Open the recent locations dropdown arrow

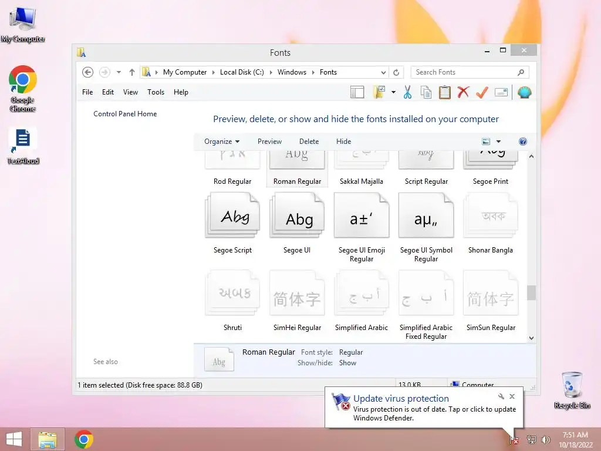119,72
